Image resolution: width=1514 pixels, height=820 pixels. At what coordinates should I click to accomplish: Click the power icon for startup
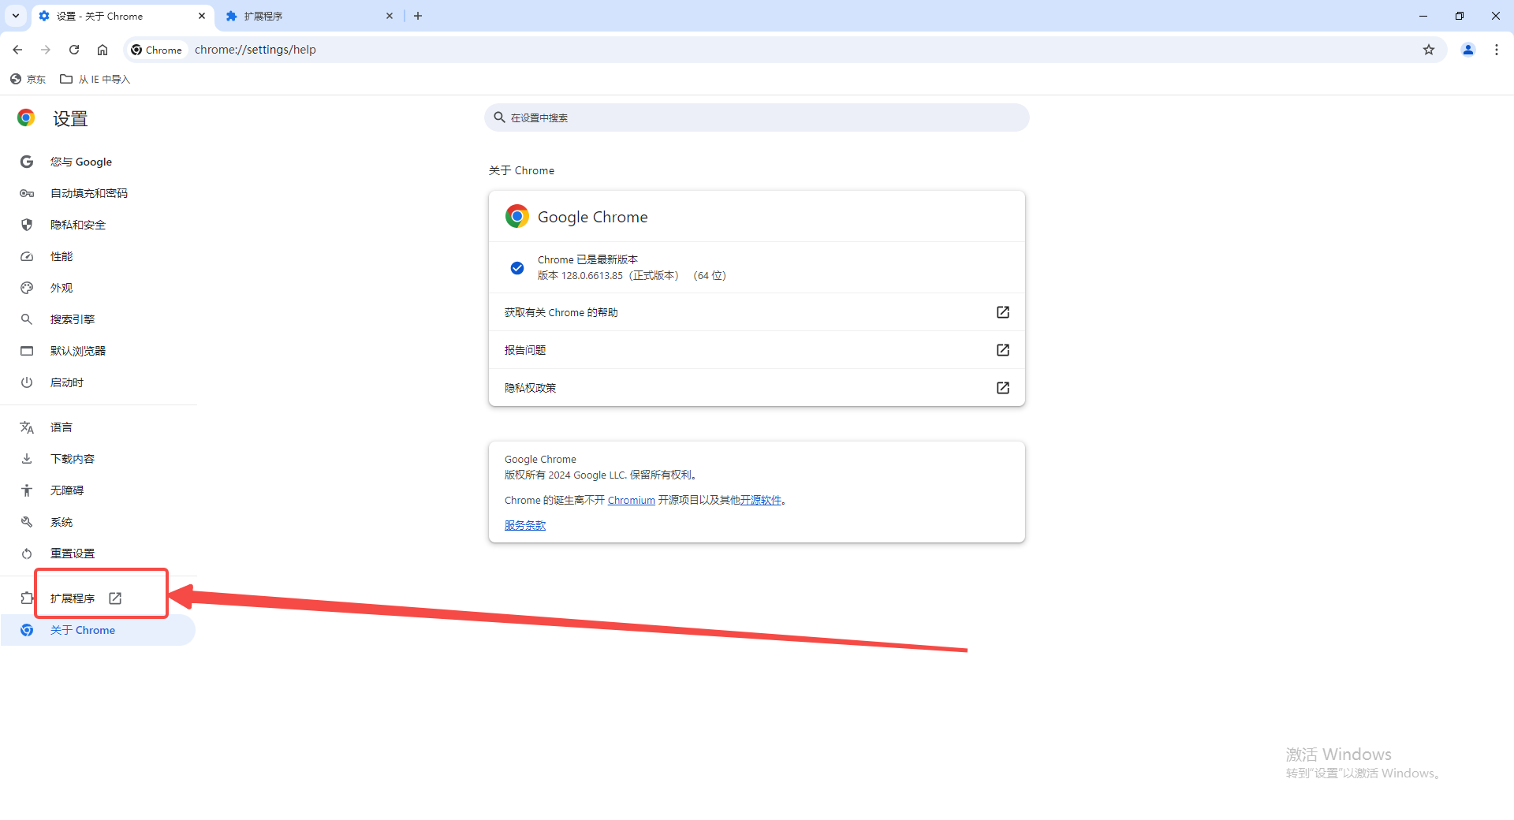(x=27, y=382)
